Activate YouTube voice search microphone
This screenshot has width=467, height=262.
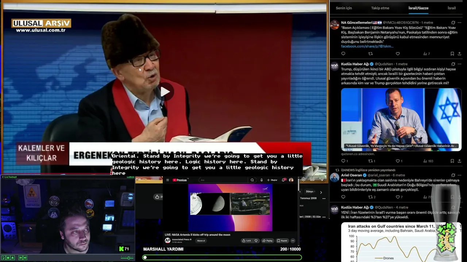click(x=262, y=180)
